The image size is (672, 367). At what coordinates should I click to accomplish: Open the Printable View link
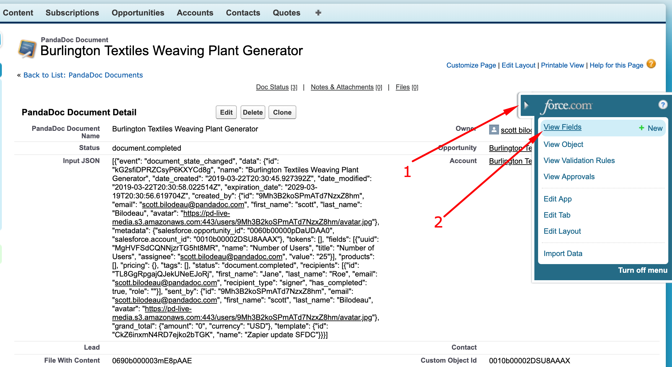[562, 65]
